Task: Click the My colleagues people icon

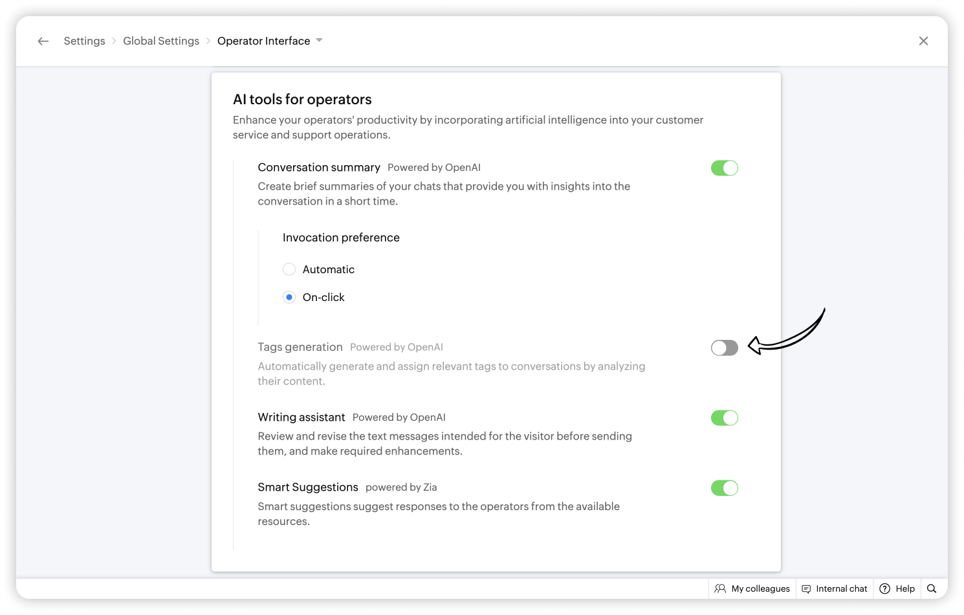Action: pyautogui.click(x=720, y=588)
